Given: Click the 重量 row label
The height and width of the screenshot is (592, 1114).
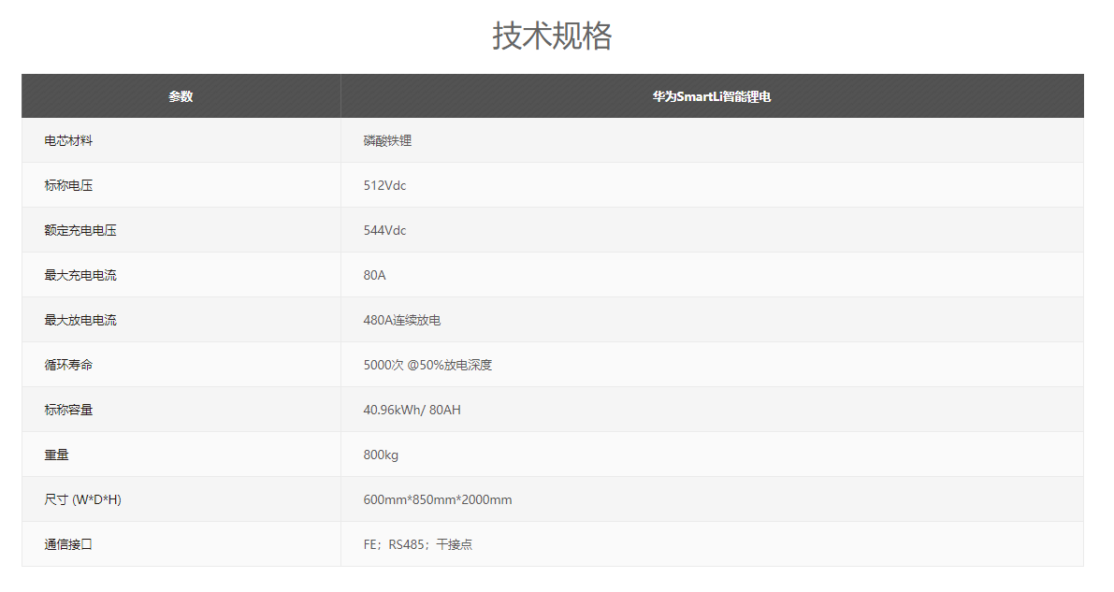Looking at the screenshot, I should (56, 455).
